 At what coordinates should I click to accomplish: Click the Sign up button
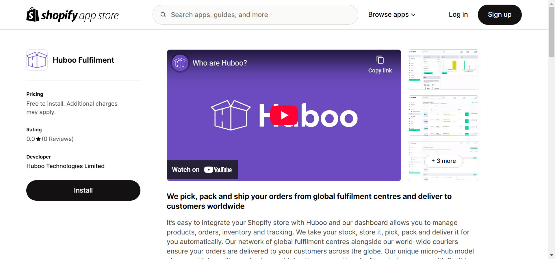[x=500, y=14]
